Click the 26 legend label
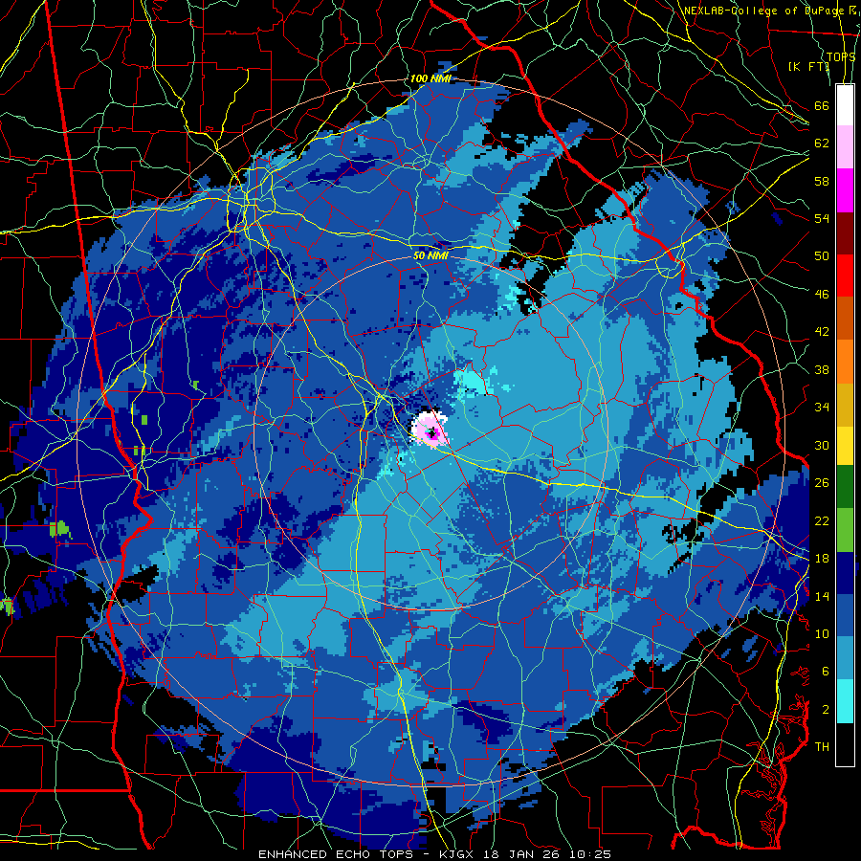 pyautogui.click(x=822, y=483)
